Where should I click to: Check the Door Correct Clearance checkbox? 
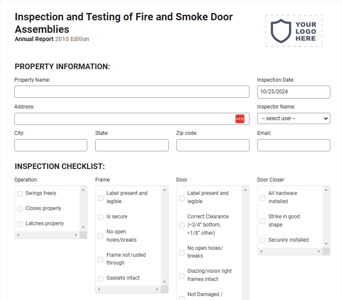pos(182,225)
